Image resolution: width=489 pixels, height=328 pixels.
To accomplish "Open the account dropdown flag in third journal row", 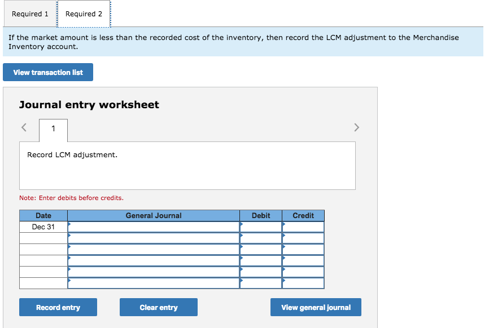I will coord(70,247).
